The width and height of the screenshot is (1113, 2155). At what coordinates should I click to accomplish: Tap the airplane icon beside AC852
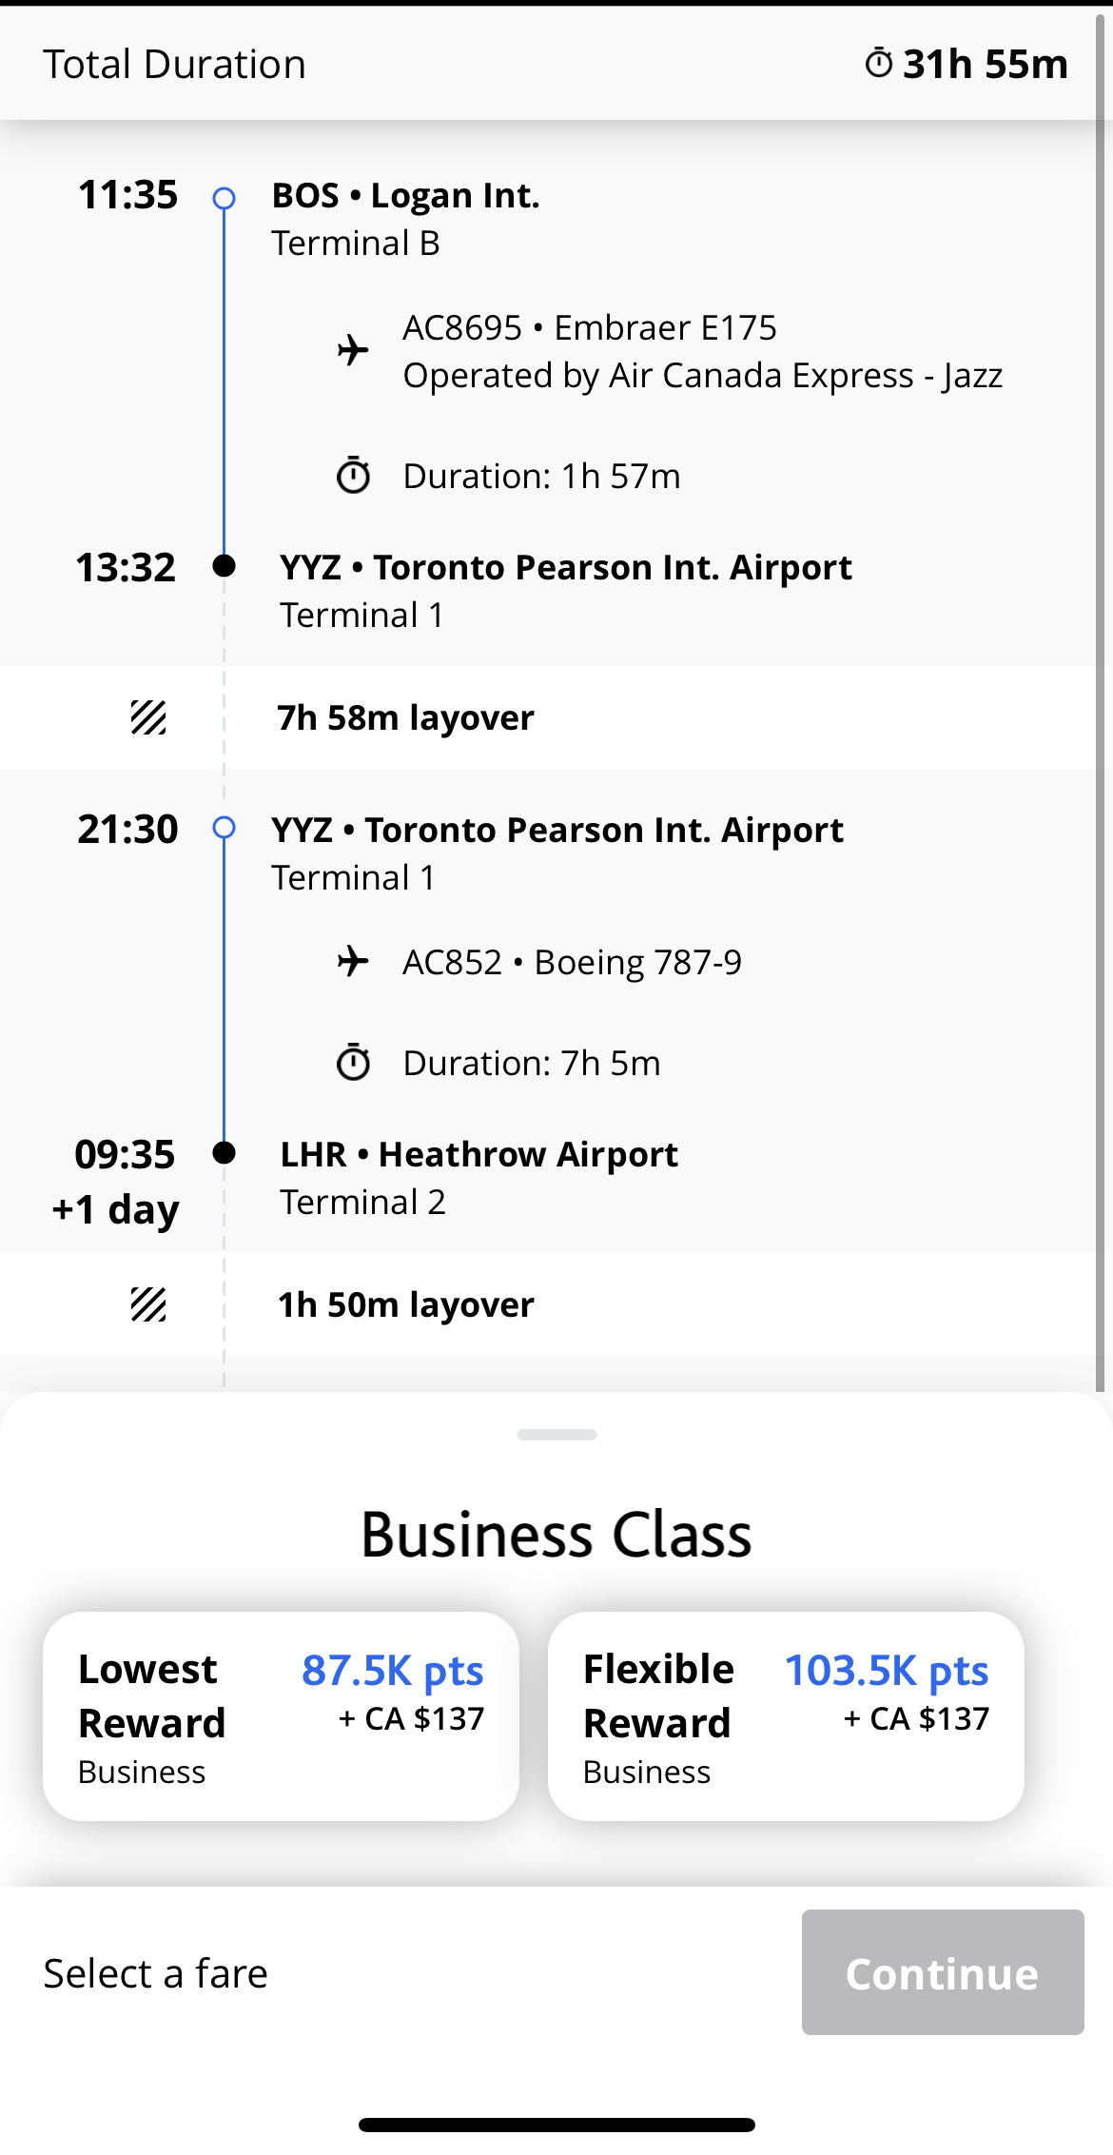tap(353, 962)
